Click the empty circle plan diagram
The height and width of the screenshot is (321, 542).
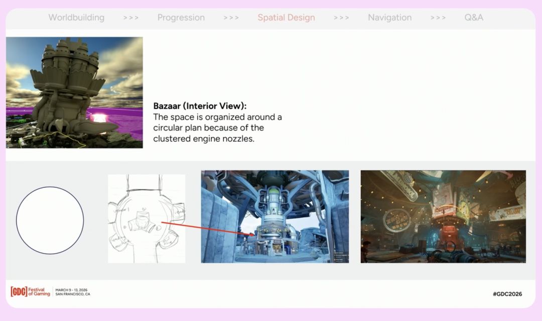[50, 220]
